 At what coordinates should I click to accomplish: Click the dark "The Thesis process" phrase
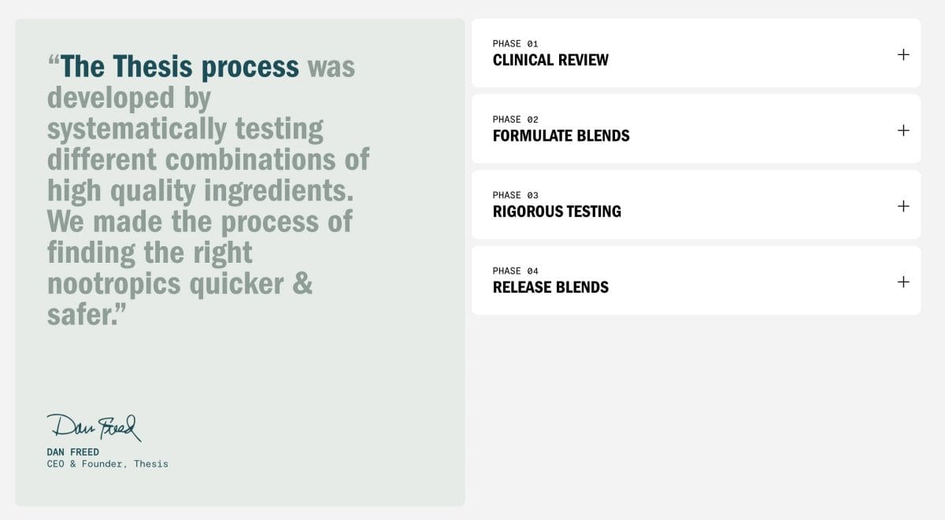pos(180,67)
